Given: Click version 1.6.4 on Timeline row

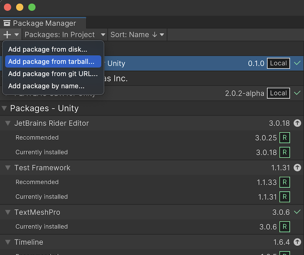Looking at the screenshot, I should tap(282, 242).
